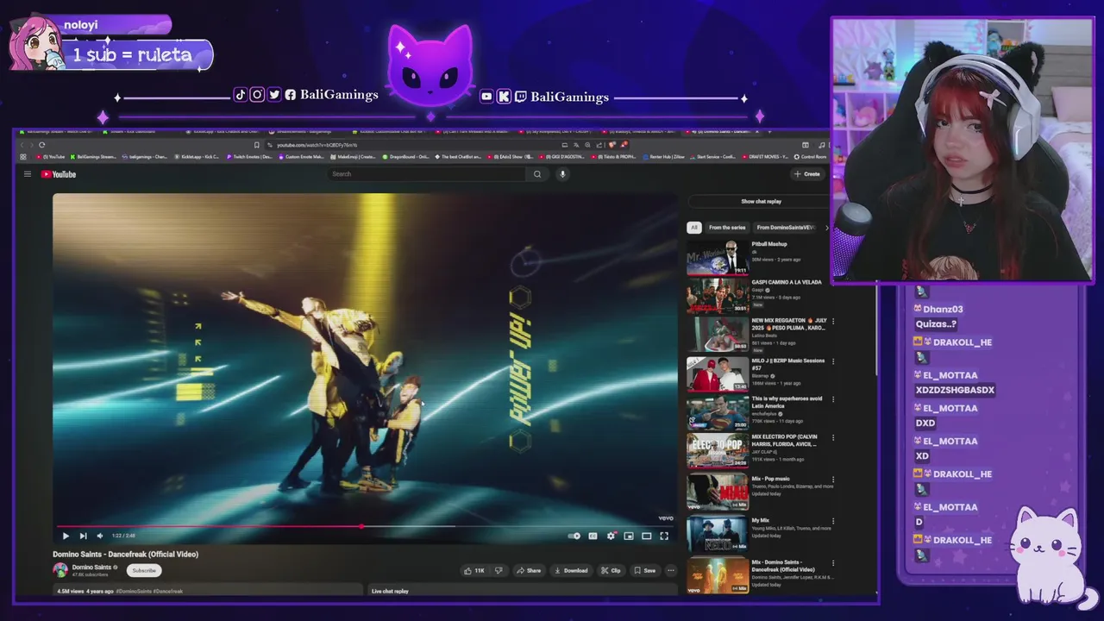Image resolution: width=1104 pixels, height=621 pixels.
Task: Click the bookmark icon in the address bar
Action: tap(256, 145)
